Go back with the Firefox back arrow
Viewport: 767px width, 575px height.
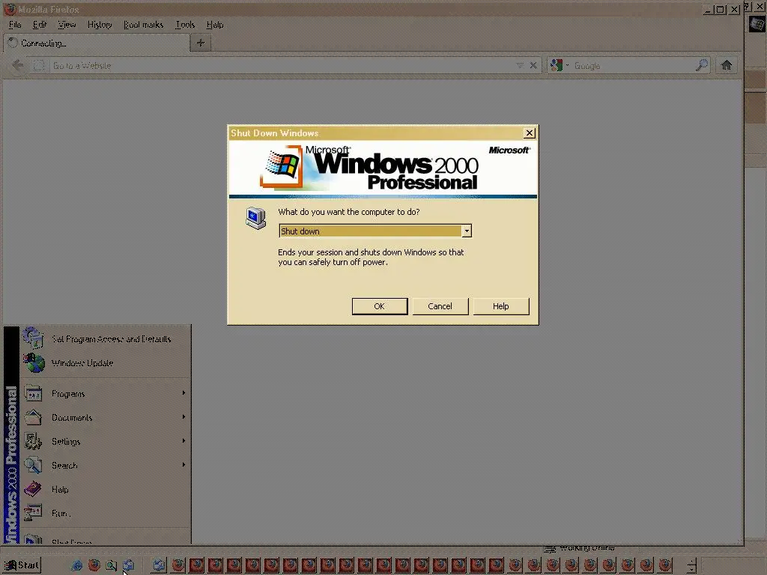coord(18,64)
